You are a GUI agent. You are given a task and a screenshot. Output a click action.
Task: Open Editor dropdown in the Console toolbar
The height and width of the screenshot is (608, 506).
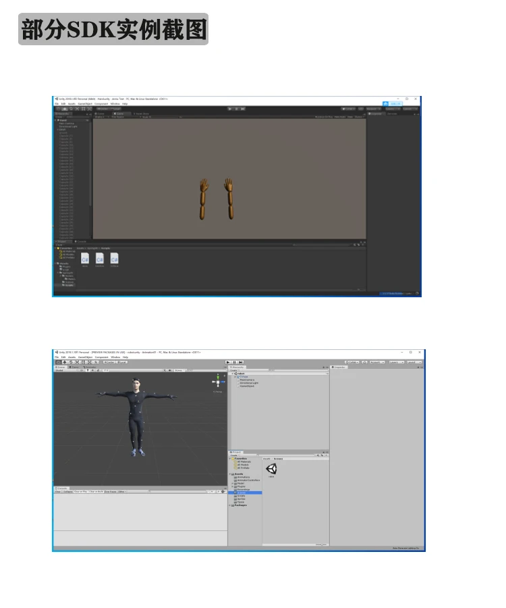coord(122,491)
